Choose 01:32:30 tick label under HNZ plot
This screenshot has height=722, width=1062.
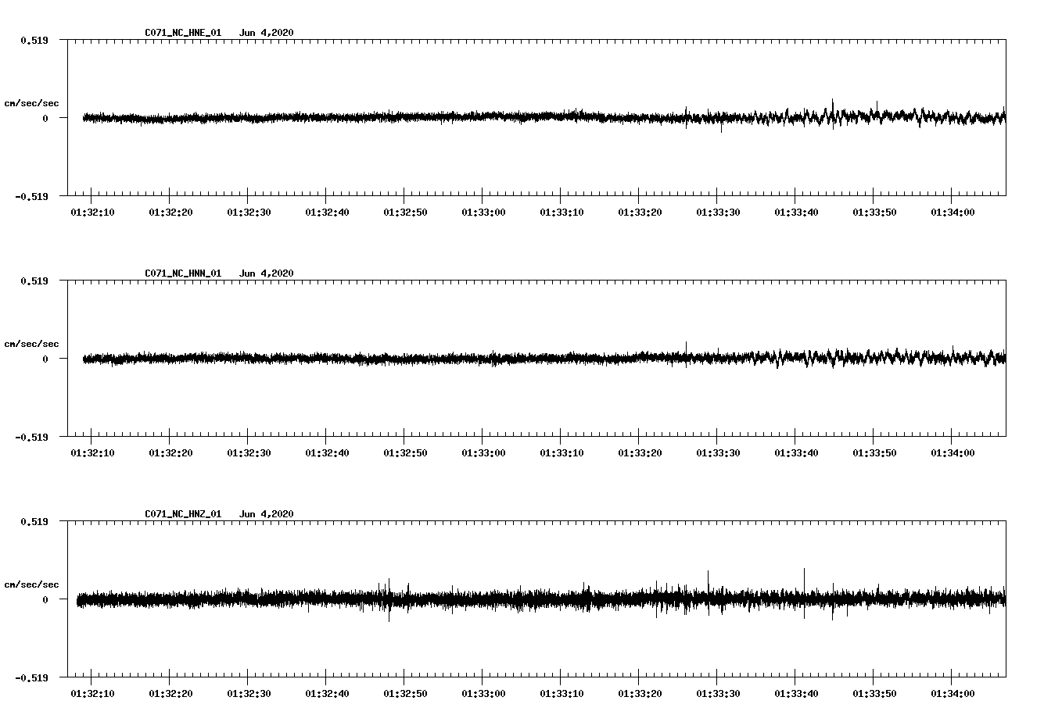tap(249, 693)
